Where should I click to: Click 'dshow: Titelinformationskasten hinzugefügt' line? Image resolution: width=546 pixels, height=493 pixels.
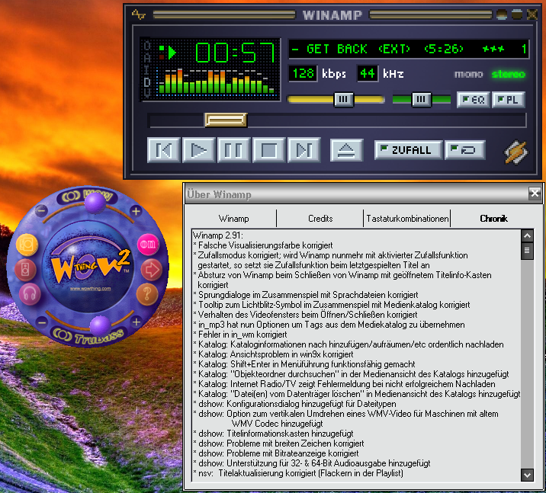click(273, 434)
